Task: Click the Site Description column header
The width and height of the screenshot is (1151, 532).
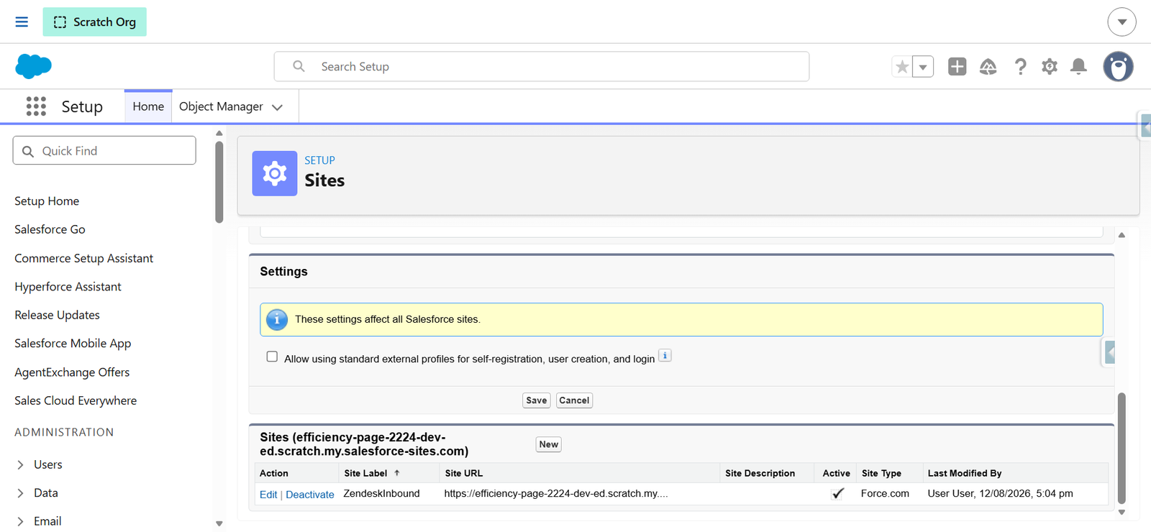Action: [760, 473]
